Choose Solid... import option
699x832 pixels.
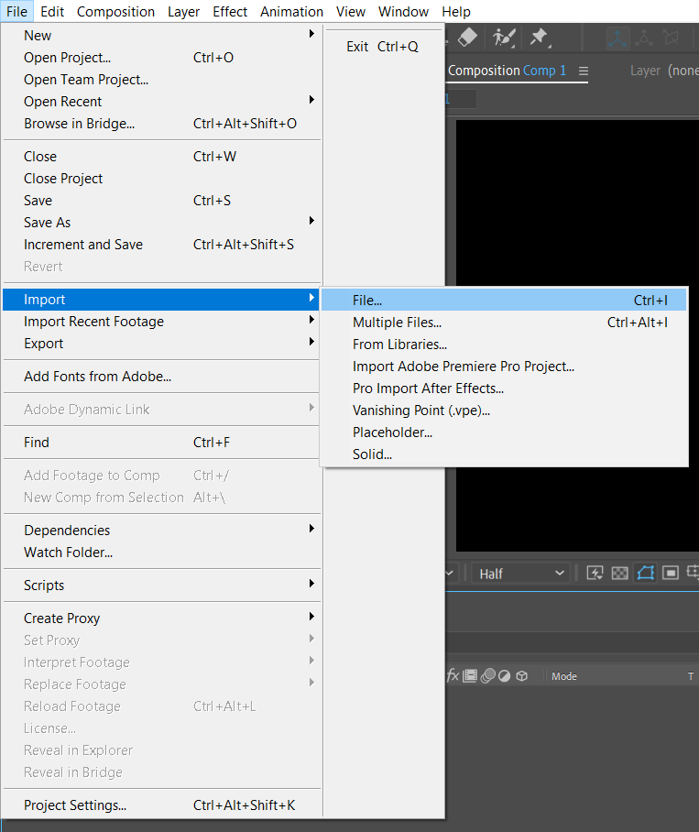point(504,454)
